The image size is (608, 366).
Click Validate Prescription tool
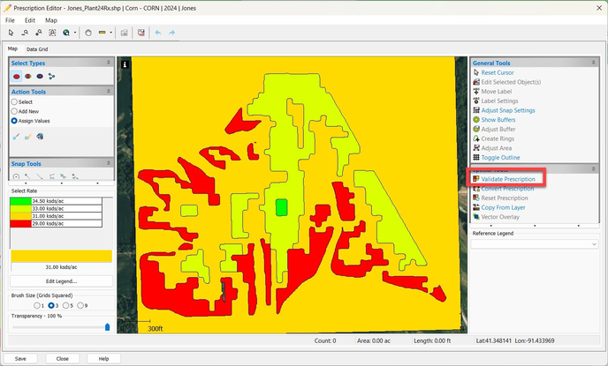coord(507,179)
